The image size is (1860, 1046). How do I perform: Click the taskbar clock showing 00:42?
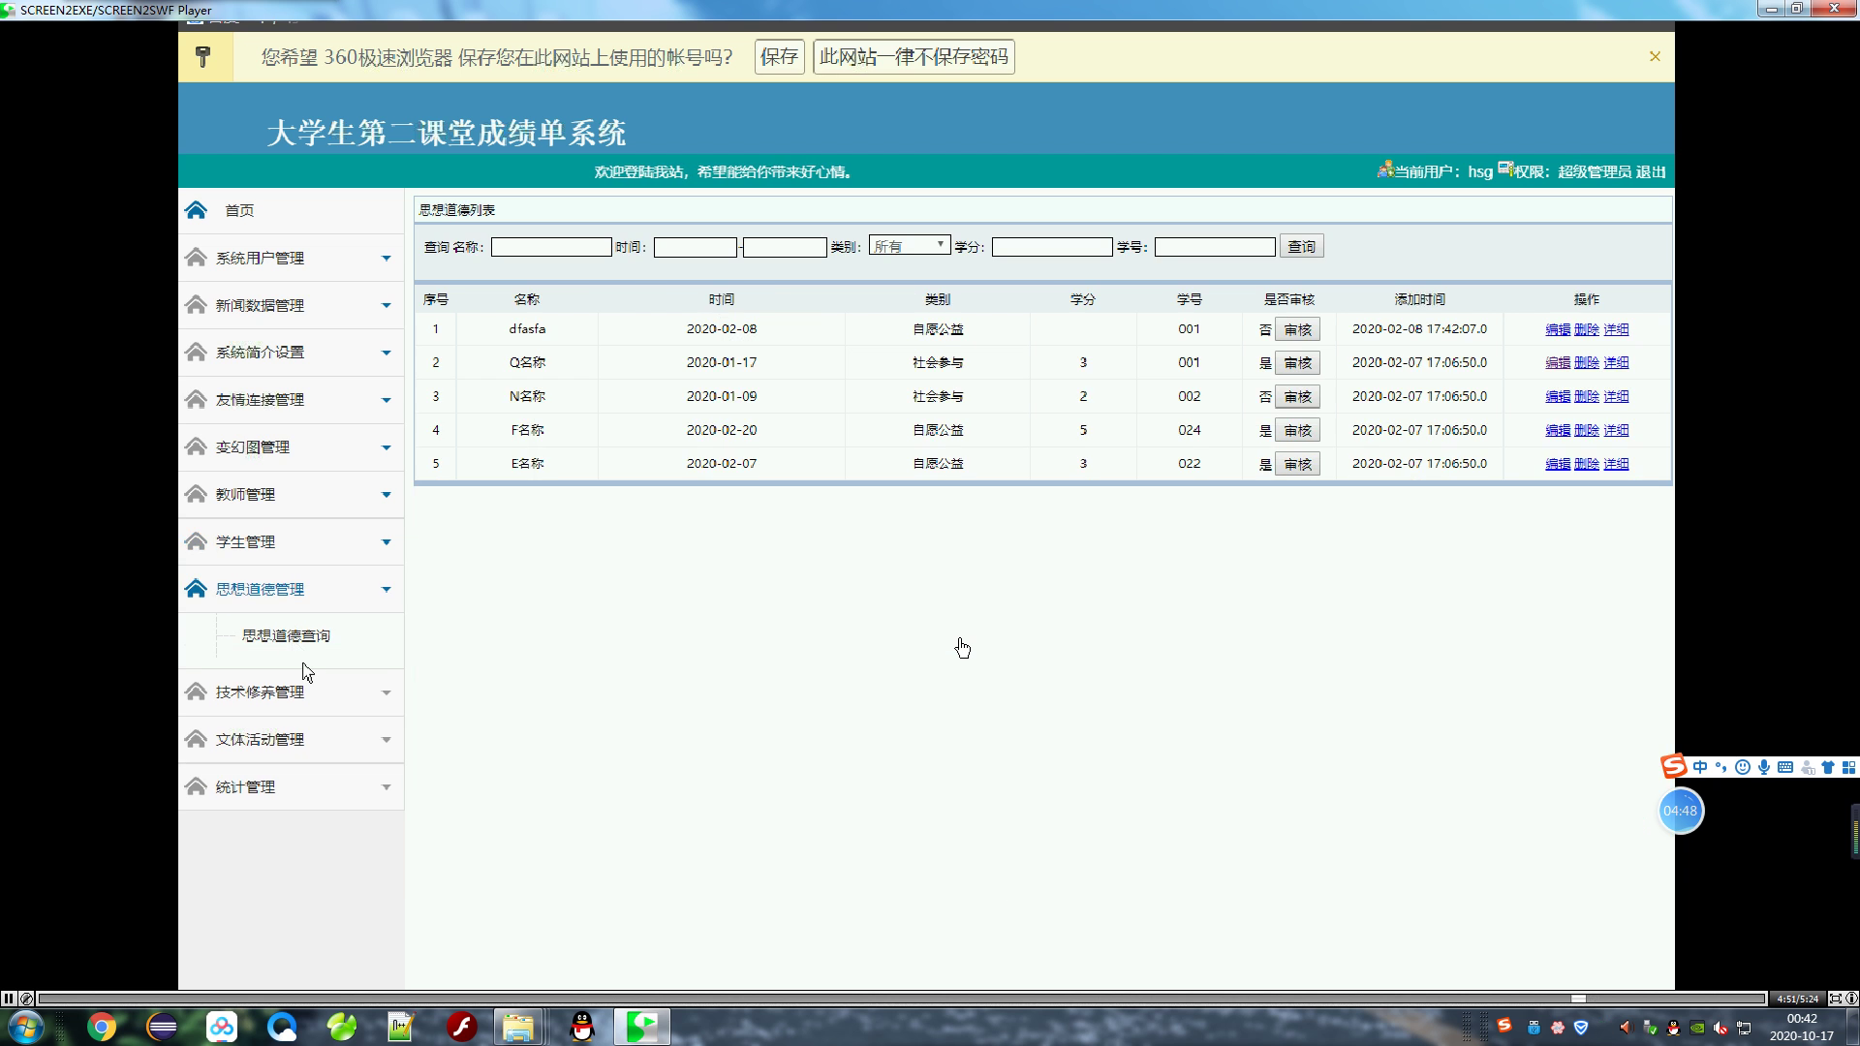tap(1802, 1027)
